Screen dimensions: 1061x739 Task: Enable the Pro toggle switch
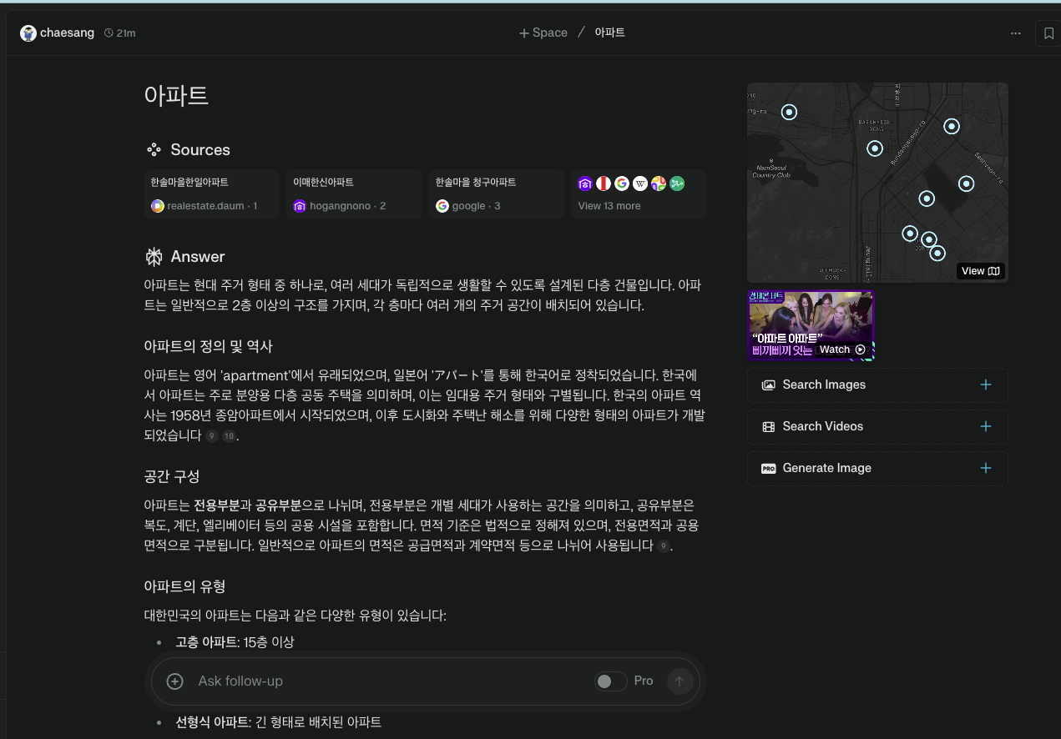coord(611,681)
